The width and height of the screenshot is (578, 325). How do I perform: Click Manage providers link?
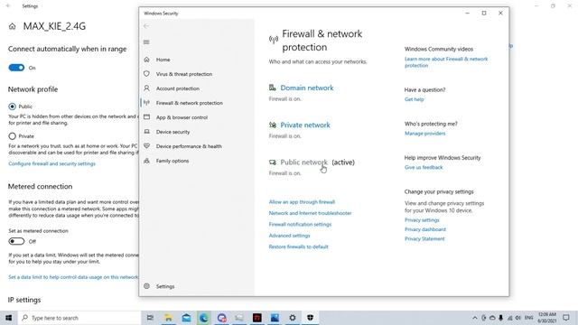pyautogui.click(x=424, y=134)
